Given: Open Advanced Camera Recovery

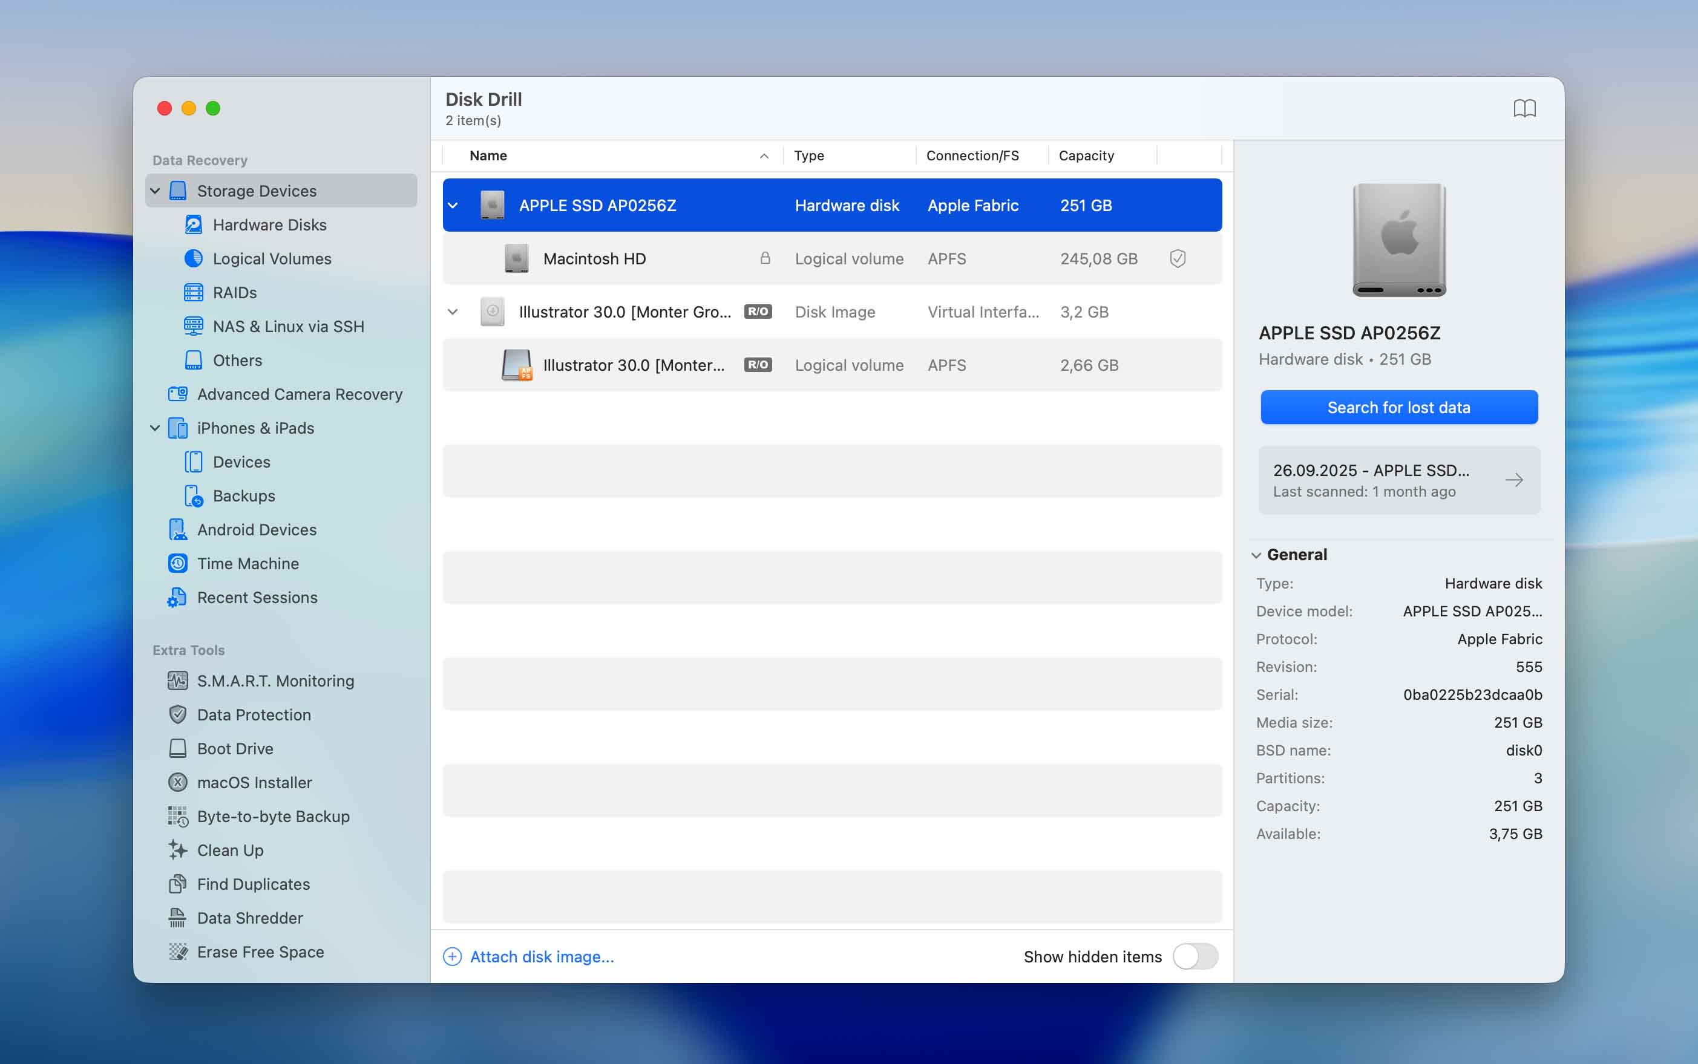Looking at the screenshot, I should click(299, 394).
